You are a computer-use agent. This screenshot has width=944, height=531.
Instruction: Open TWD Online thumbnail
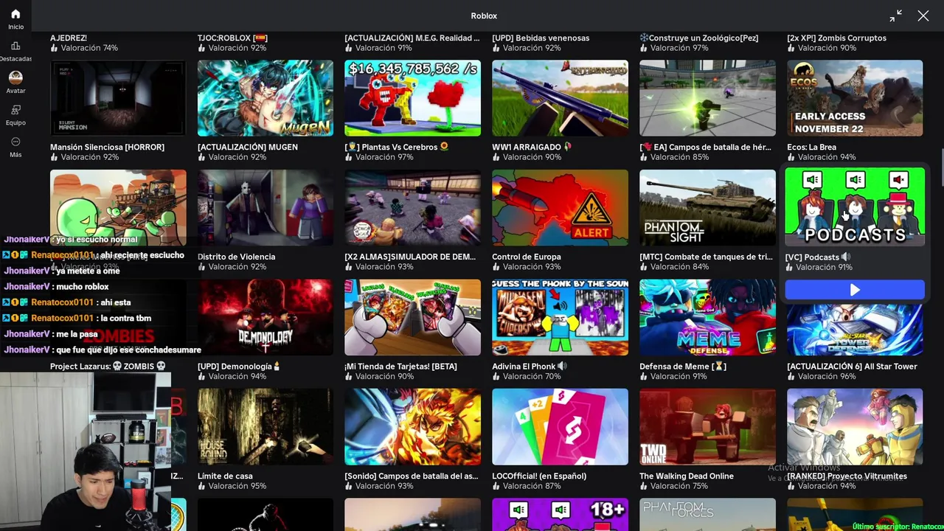click(707, 427)
